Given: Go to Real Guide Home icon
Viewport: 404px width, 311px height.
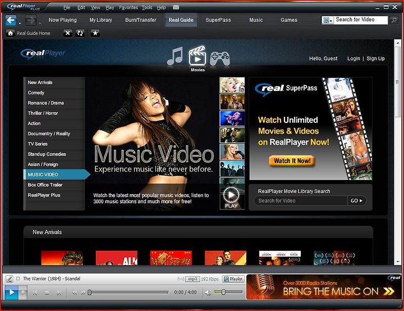Looking at the screenshot, I should [10, 33].
